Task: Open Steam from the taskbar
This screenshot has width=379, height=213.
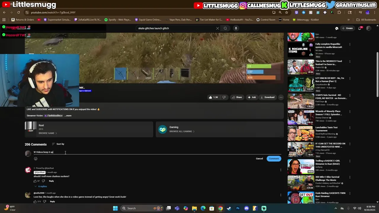Action: tap(229, 208)
